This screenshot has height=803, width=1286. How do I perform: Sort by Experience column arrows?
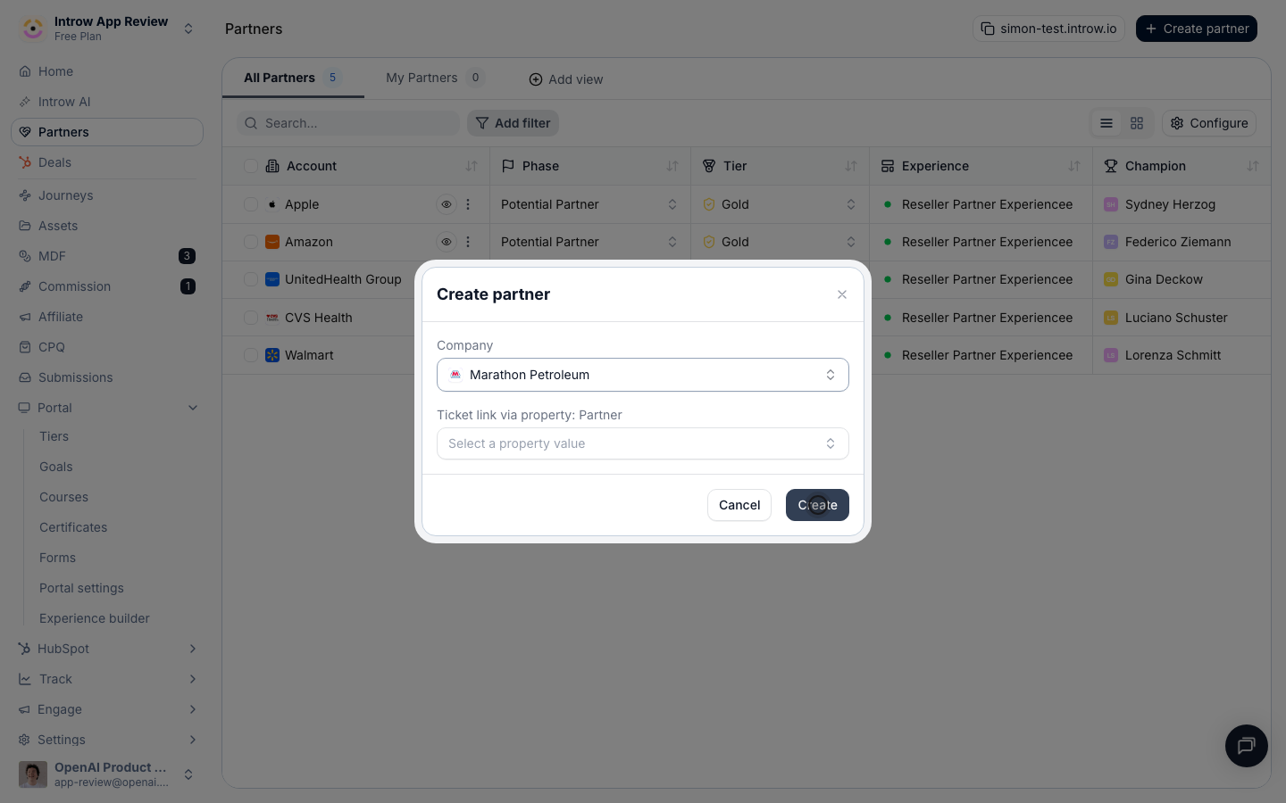coord(1074,166)
